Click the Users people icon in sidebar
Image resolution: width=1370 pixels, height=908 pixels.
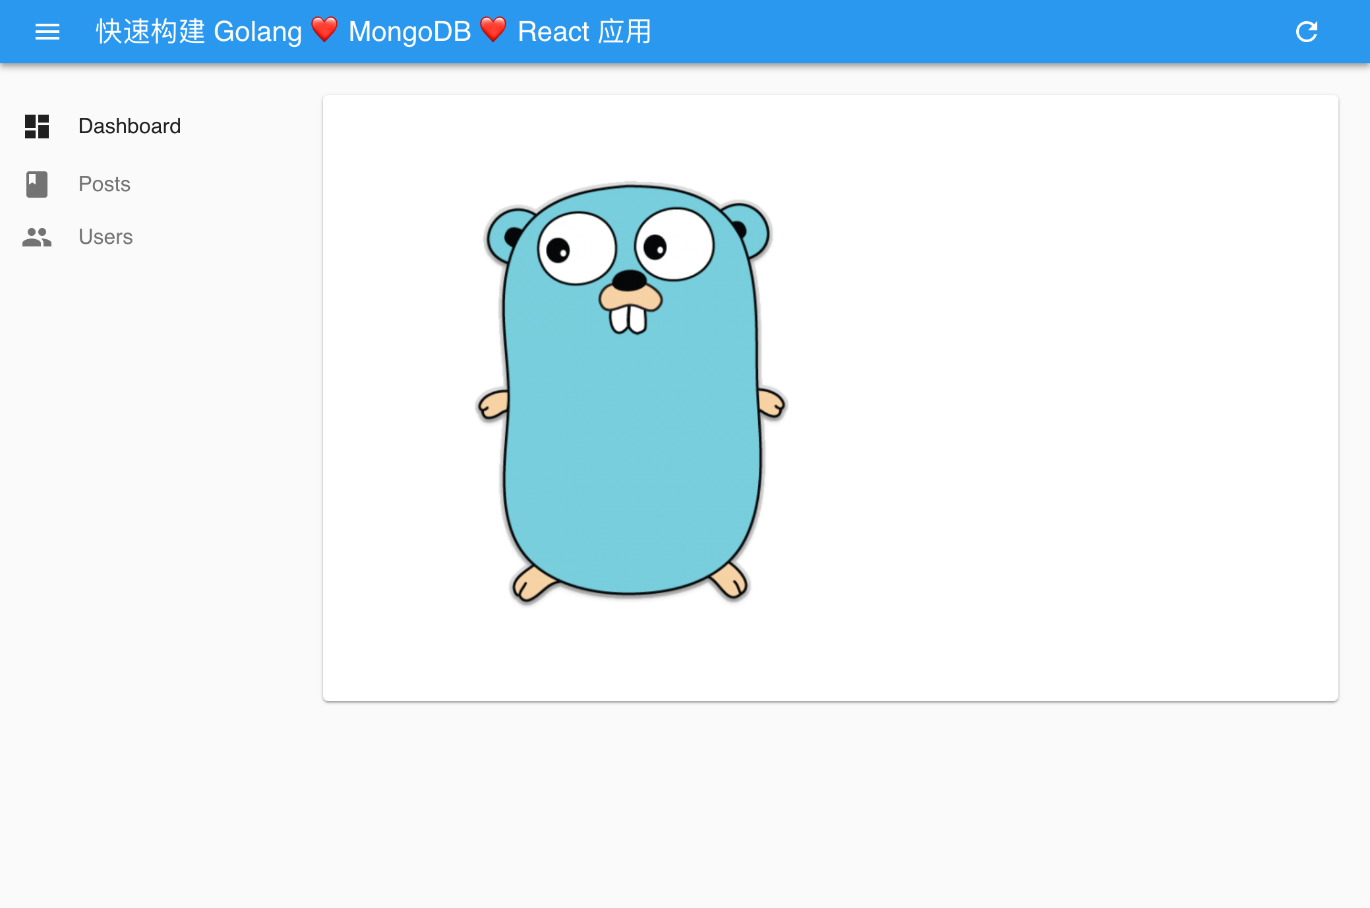(37, 237)
